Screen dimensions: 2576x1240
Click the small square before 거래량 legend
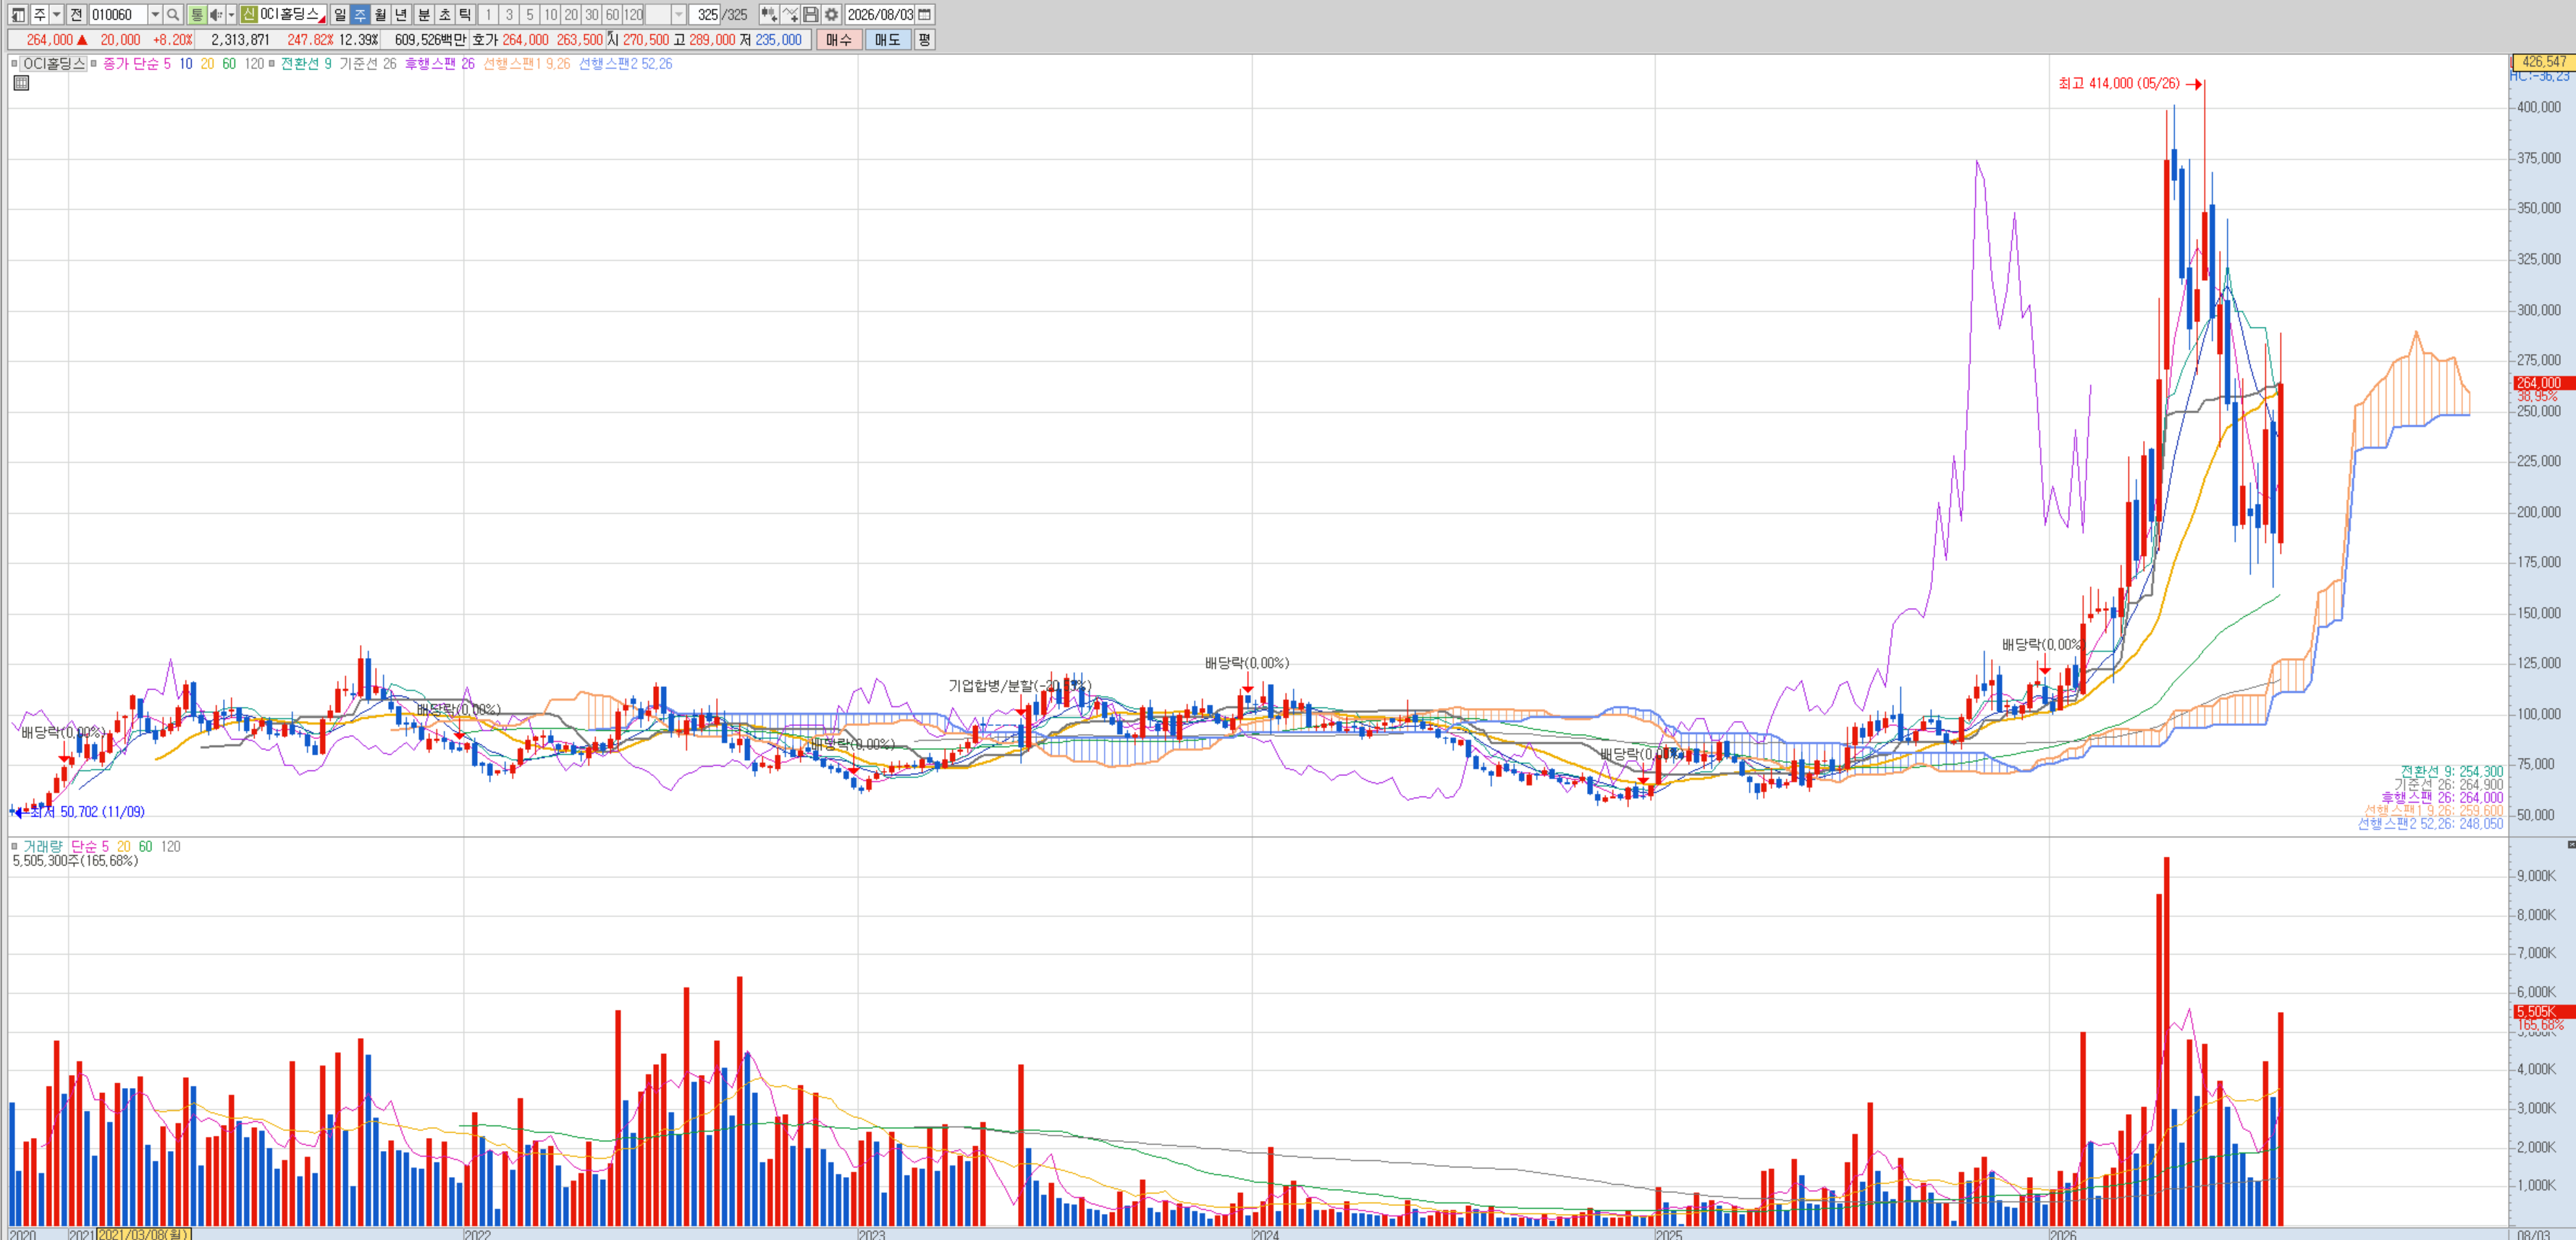(x=14, y=846)
